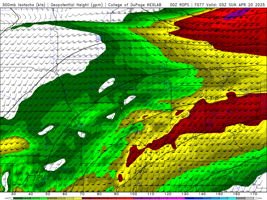
Task: Select the bright magenta 125-130 kt legend swatch
Action: pyautogui.click(x=181, y=198)
